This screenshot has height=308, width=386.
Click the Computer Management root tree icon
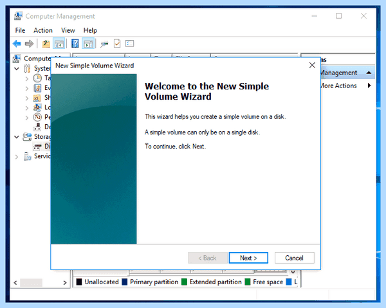coord(17,59)
